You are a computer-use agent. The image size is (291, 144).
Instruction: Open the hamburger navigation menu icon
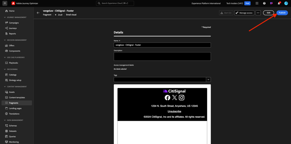5,3
